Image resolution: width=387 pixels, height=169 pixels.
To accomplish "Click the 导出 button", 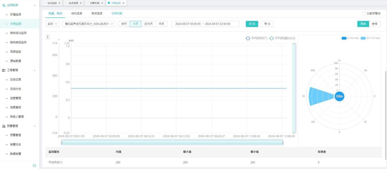I will coord(267,24).
